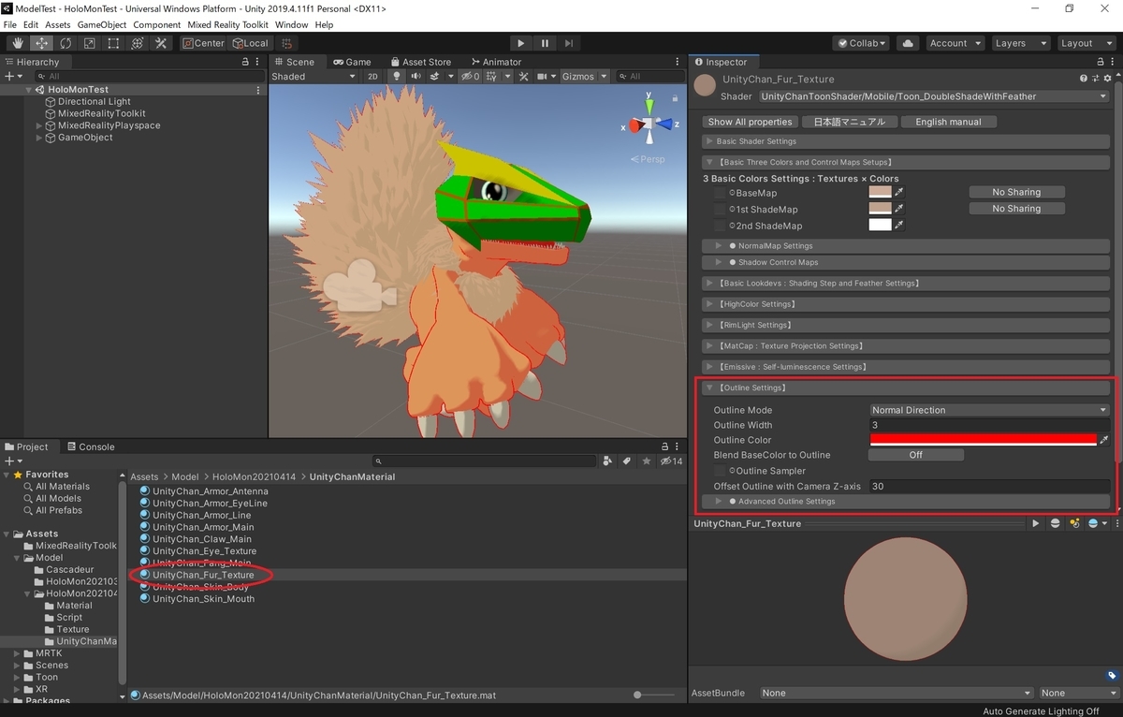Open the Account dropdown

[955, 43]
